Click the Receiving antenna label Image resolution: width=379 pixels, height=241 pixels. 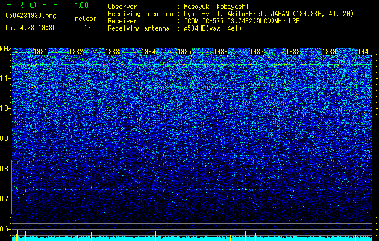(139, 28)
